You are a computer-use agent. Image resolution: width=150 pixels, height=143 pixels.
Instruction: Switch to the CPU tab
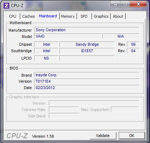point(12,16)
